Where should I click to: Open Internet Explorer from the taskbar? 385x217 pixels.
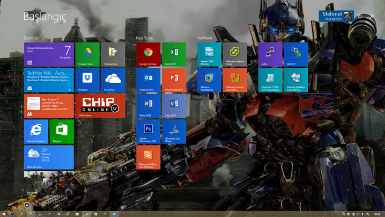click(x=68, y=214)
